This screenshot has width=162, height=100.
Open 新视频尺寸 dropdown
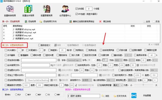coord(87,80)
